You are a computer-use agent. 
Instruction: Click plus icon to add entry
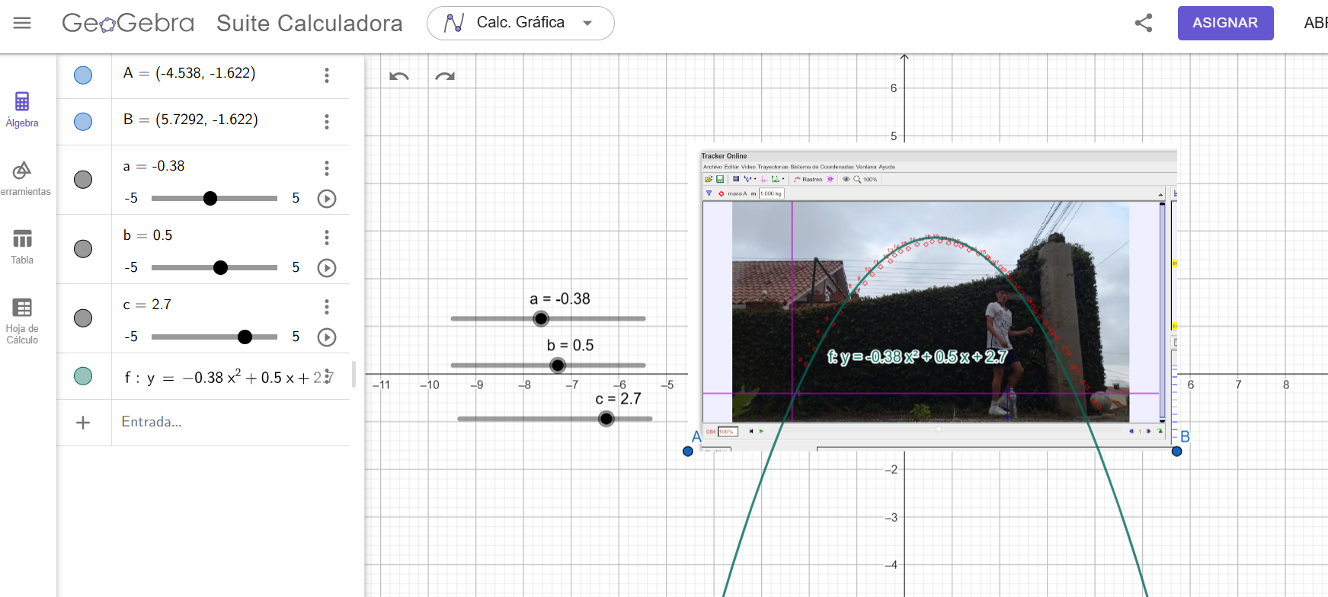click(83, 423)
